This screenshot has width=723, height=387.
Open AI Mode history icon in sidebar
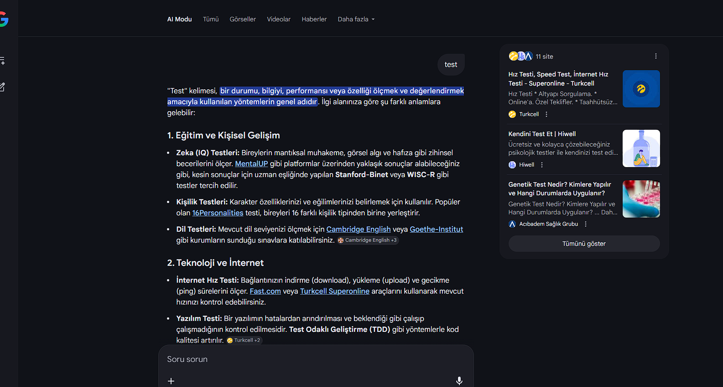tap(2, 61)
